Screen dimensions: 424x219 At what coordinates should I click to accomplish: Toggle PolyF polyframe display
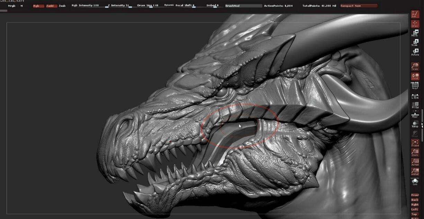(415, 86)
